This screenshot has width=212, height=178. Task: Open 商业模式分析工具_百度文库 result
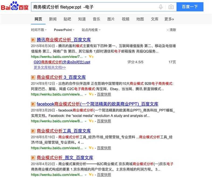pyautogui.click(x=64, y=131)
